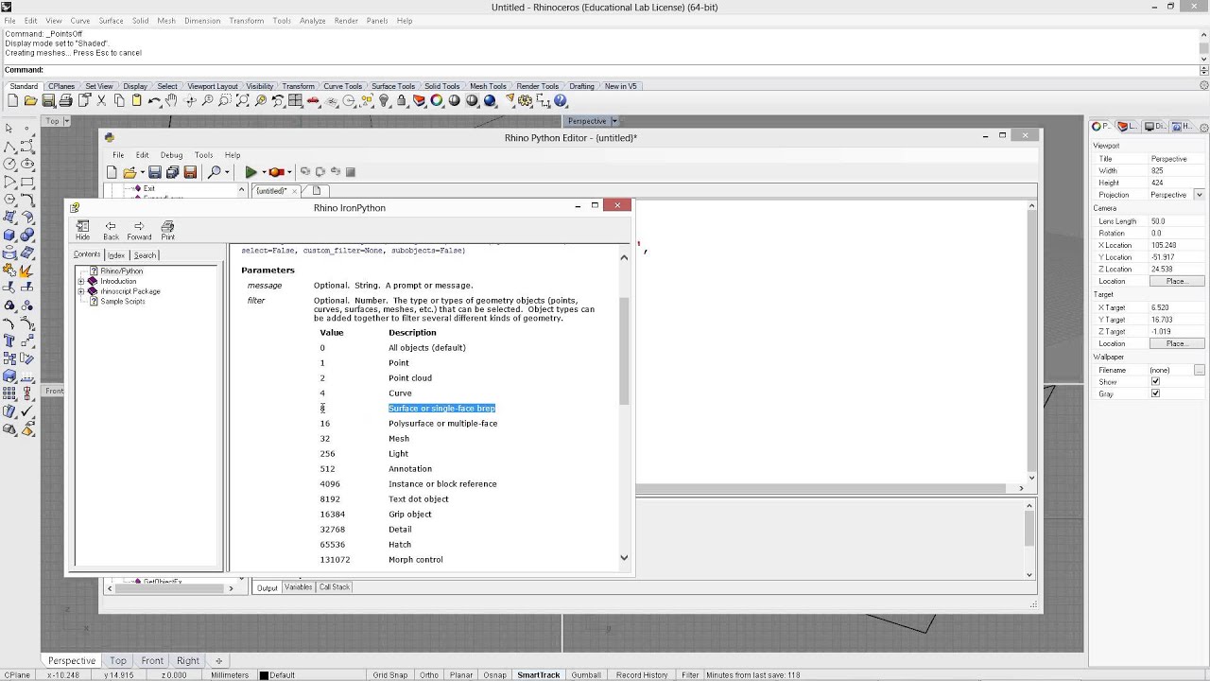The width and height of the screenshot is (1210, 681).
Task: Toggle SmartTrack in status bar
Action: click(x=538, y=675)
